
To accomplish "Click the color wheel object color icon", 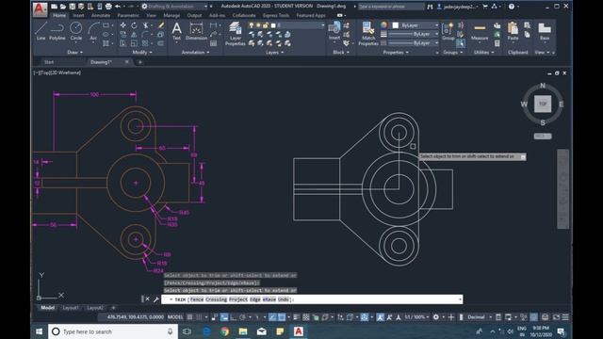I will click(383, 25).
